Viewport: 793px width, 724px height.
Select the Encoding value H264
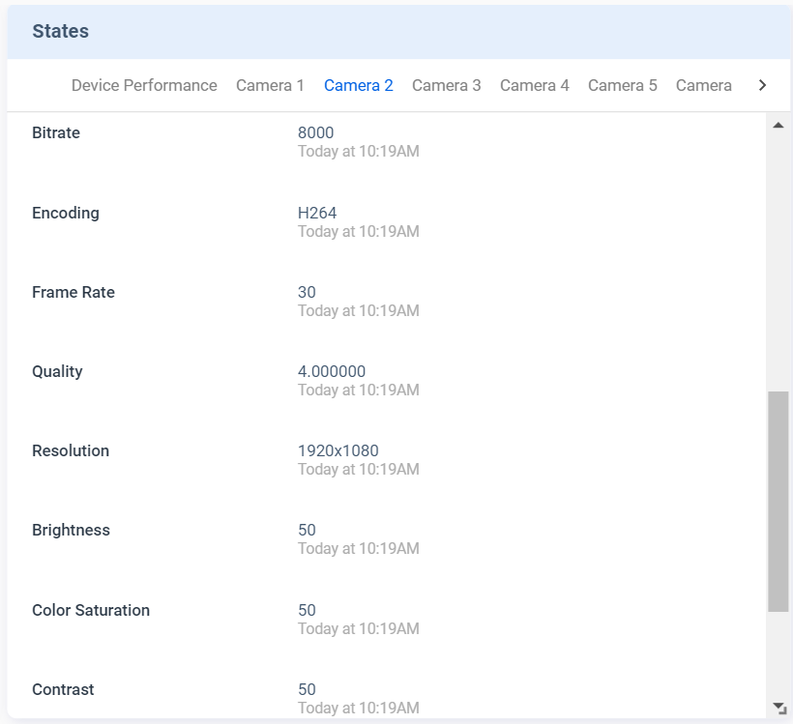317,213
